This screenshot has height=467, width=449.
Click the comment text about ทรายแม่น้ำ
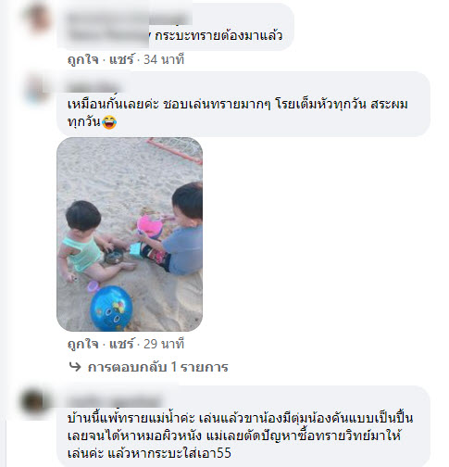[240, 435]
